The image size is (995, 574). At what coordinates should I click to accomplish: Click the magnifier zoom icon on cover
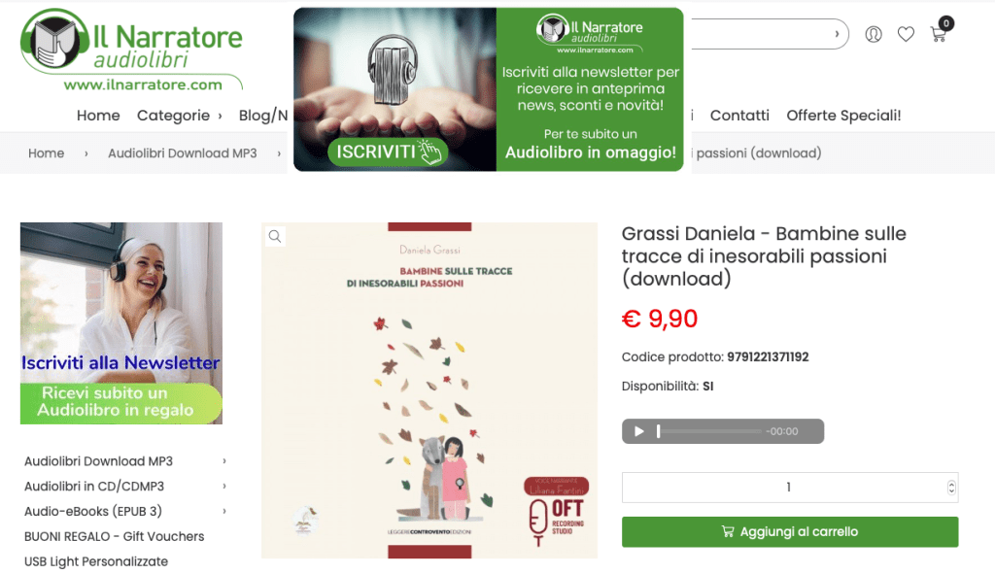point(275,237)
